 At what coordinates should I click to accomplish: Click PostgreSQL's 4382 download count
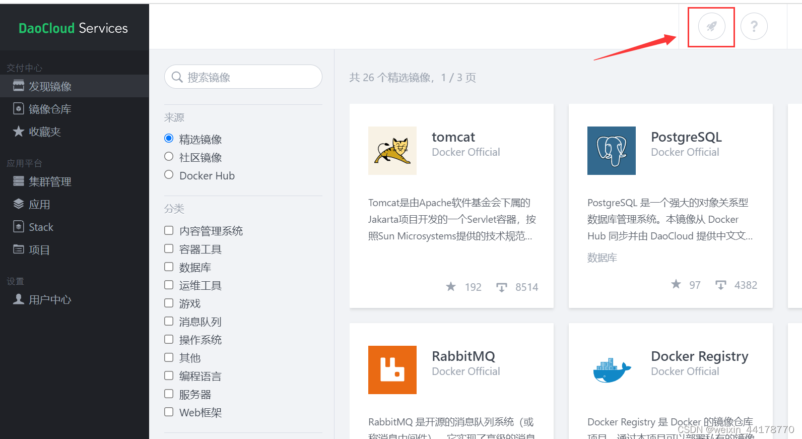point(746,285)
